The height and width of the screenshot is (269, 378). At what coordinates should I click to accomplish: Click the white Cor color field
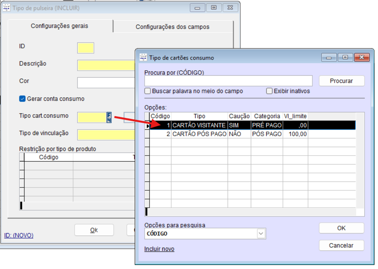tap(105, 83)
